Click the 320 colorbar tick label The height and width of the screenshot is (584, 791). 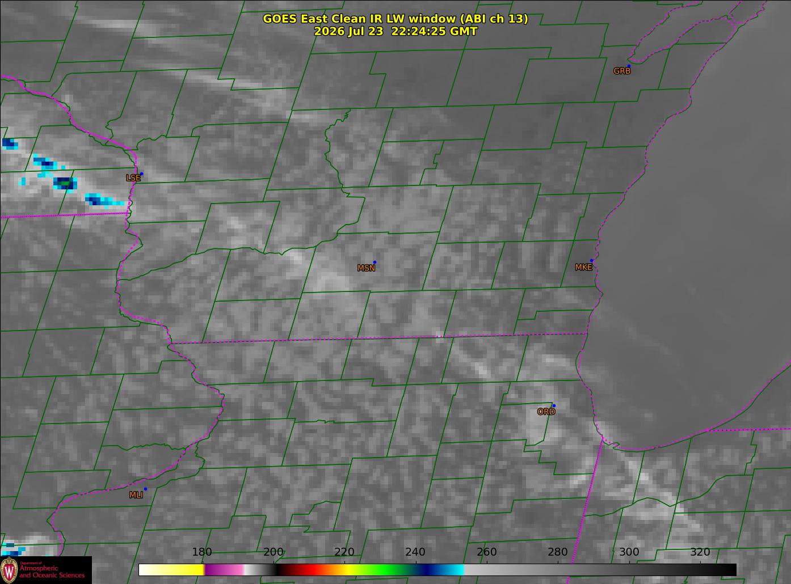coord(700,552)
